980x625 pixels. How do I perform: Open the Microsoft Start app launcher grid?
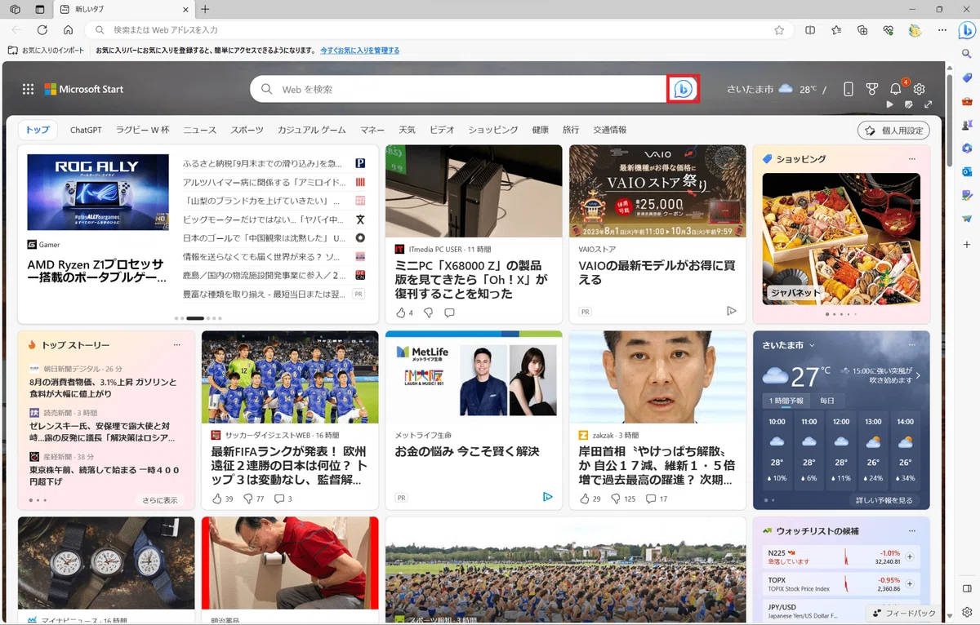click(28, 89)
